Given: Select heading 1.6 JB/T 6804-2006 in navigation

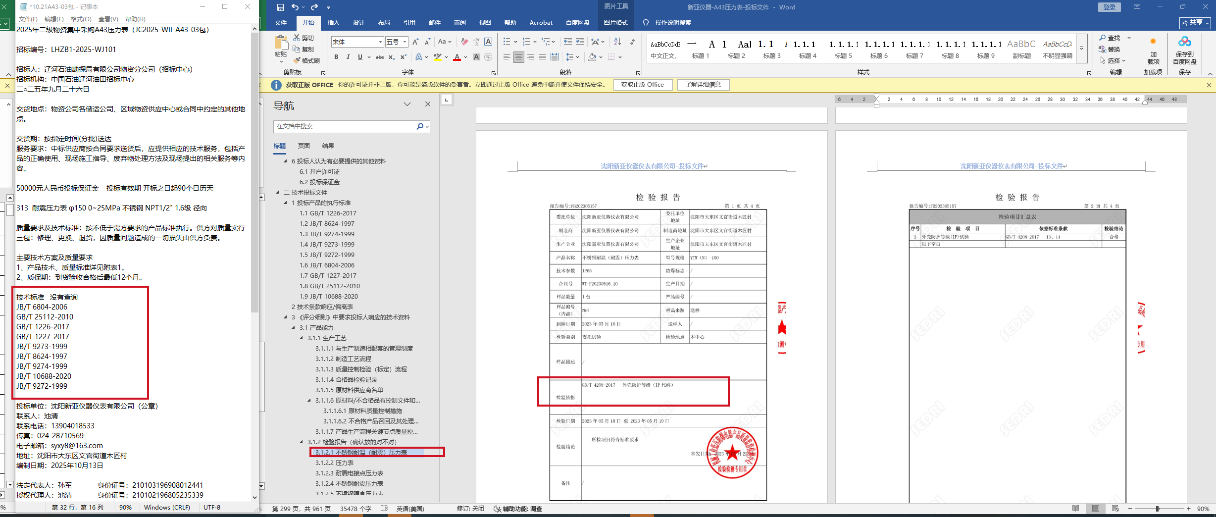Looking at the screenshot, I should tap(327, 265).
